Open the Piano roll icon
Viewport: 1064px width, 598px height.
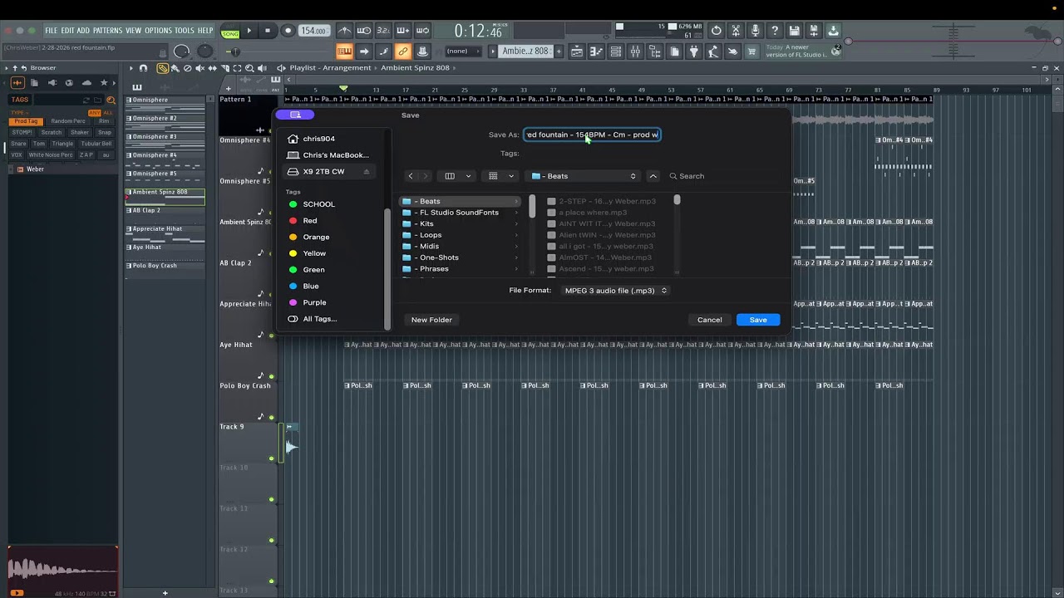tap(596, 51)
